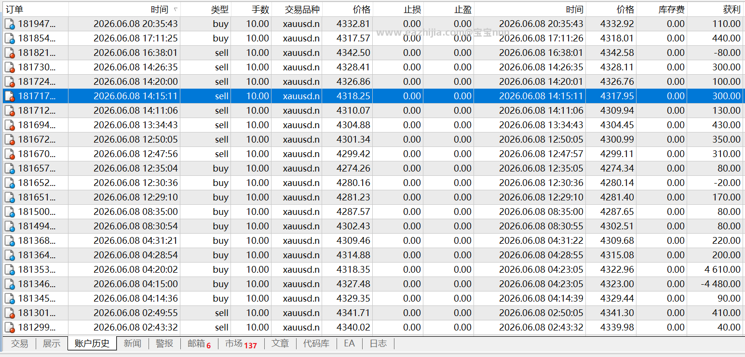The width and height of the screenshot is (745, 357).
Task: Open the 邮箱 tab with 6 unread
Action: click(199, 344)
